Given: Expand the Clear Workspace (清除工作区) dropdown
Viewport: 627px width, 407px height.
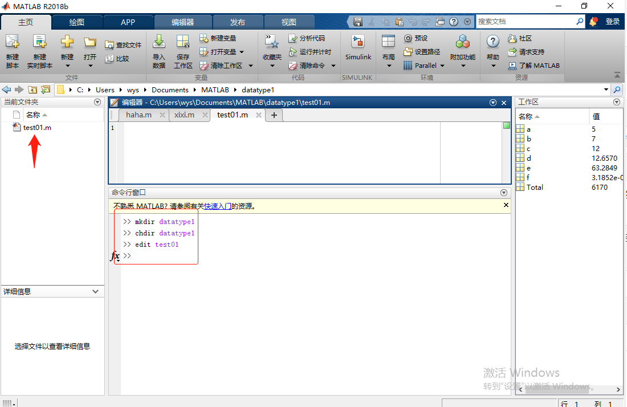Looking at the screenshot, I should click(251, 66).
